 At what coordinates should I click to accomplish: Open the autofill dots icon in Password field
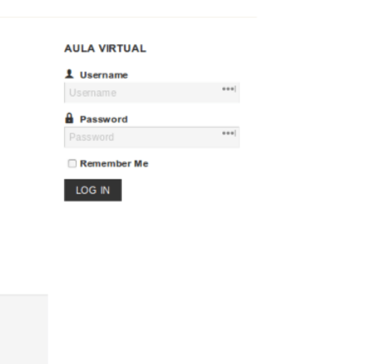point(229,133)
